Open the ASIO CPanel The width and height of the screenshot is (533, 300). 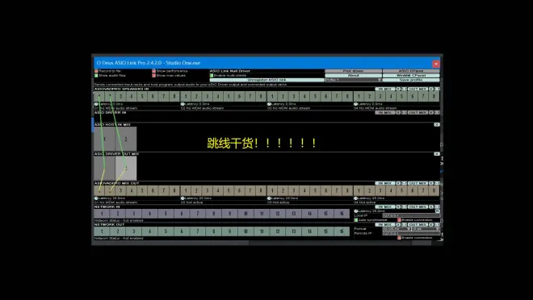click(x=411, y=71)
